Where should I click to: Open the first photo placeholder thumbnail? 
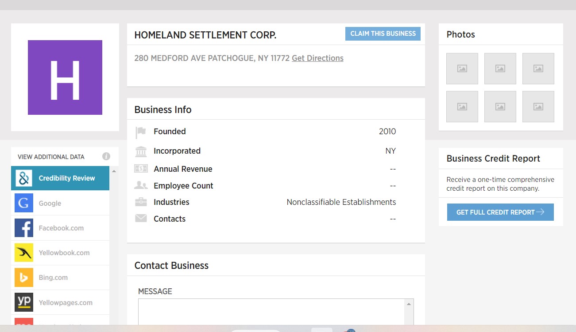[462, 68]
